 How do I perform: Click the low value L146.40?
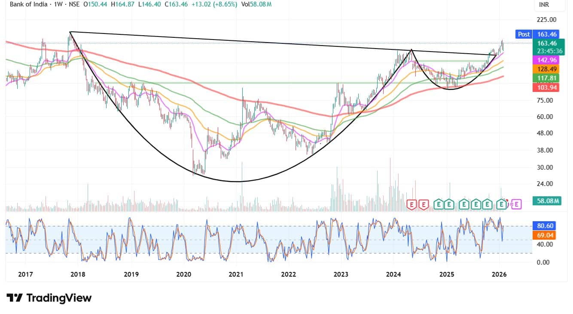point(149,4)
